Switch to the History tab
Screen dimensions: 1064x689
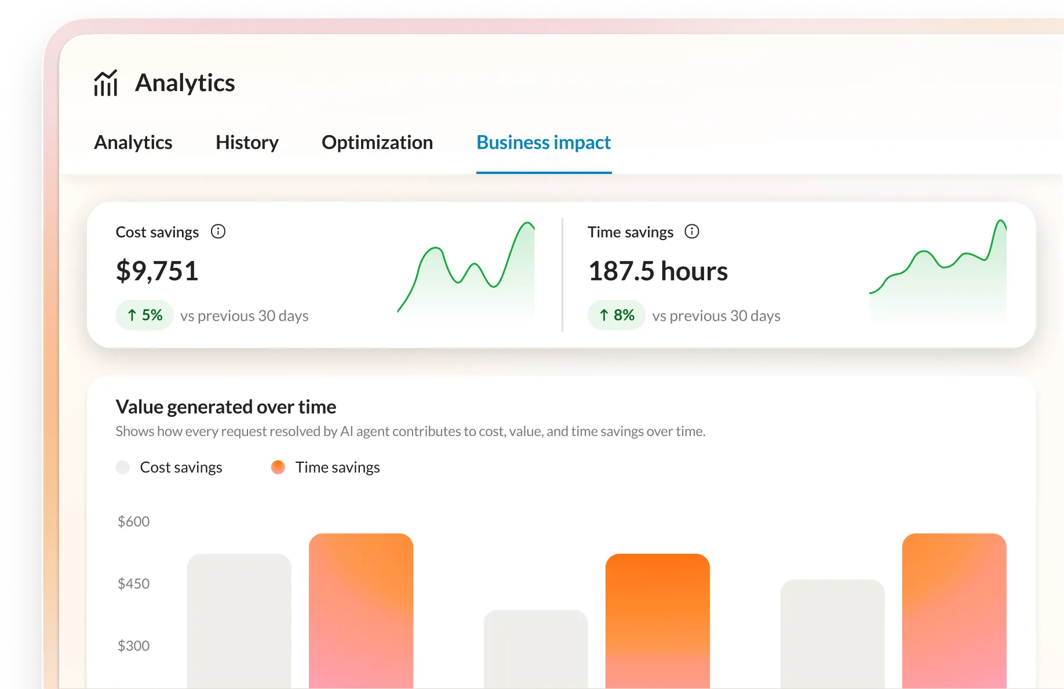[246, 143]
